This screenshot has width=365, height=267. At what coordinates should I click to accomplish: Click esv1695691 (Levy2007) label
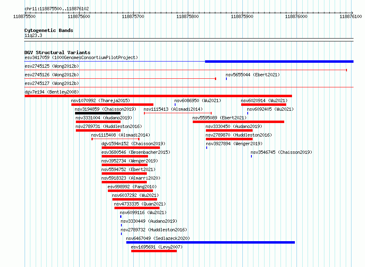[157, 247]
